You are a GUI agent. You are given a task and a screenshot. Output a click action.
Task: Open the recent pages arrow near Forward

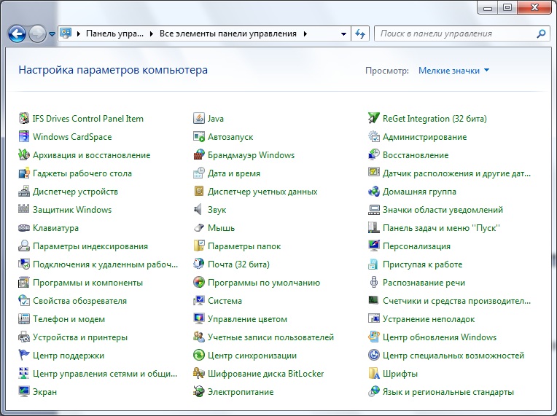[x=52, y=34]
